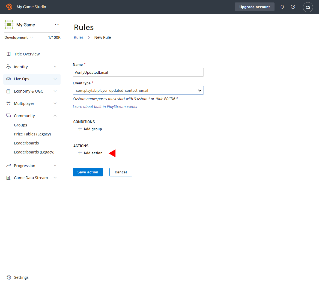Open the CS user avatar menu

(308, 7)
